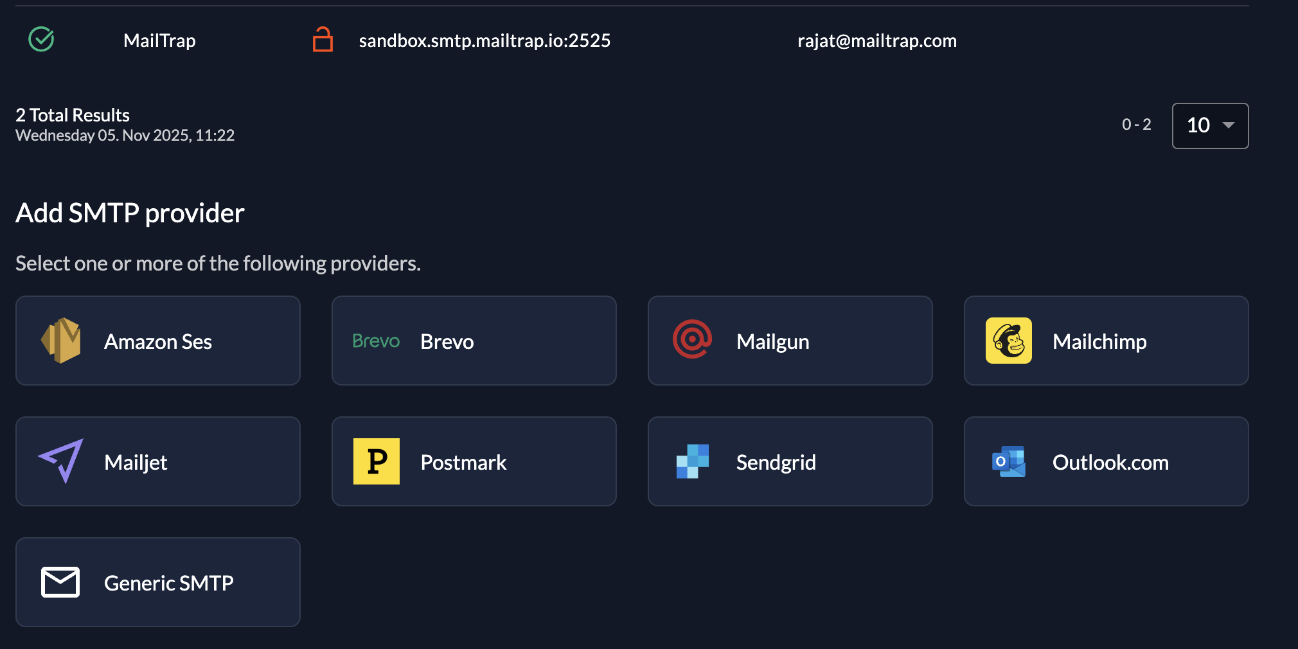Click the Mailgun red at-sign icon
1298x649 pixels.
(x=692, y=339)
